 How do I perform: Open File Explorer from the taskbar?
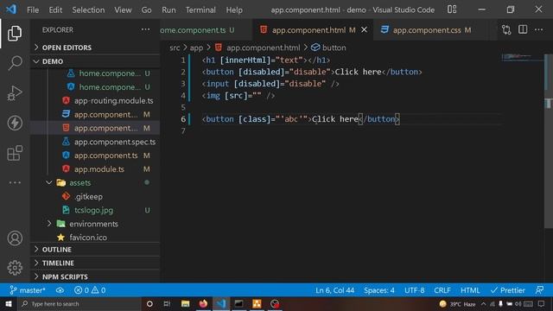[x=185, y=303]
